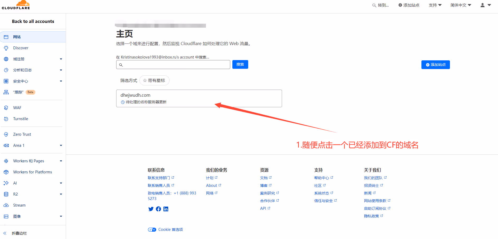This screenshot has width=498, height=239.
Task: Click the blue 添加站点 button
Action: click(x=435, y=65)
